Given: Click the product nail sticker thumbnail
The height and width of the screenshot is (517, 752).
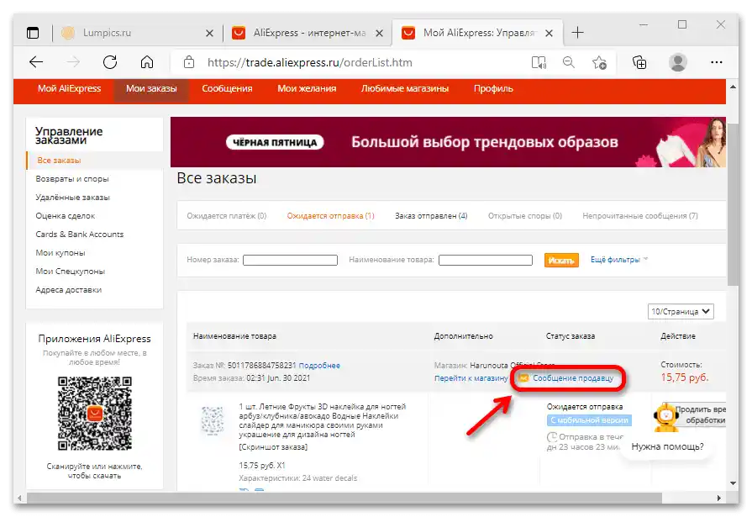Looking at the screenshot, I should pos(212,420).
